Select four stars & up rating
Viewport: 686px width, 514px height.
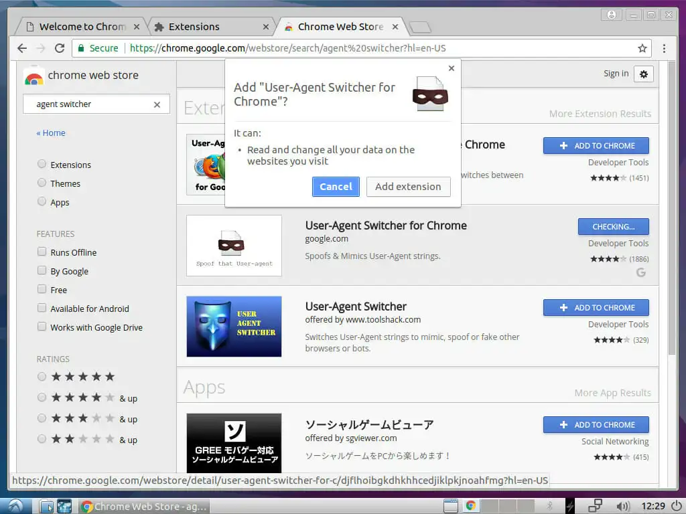coord(42,398)
